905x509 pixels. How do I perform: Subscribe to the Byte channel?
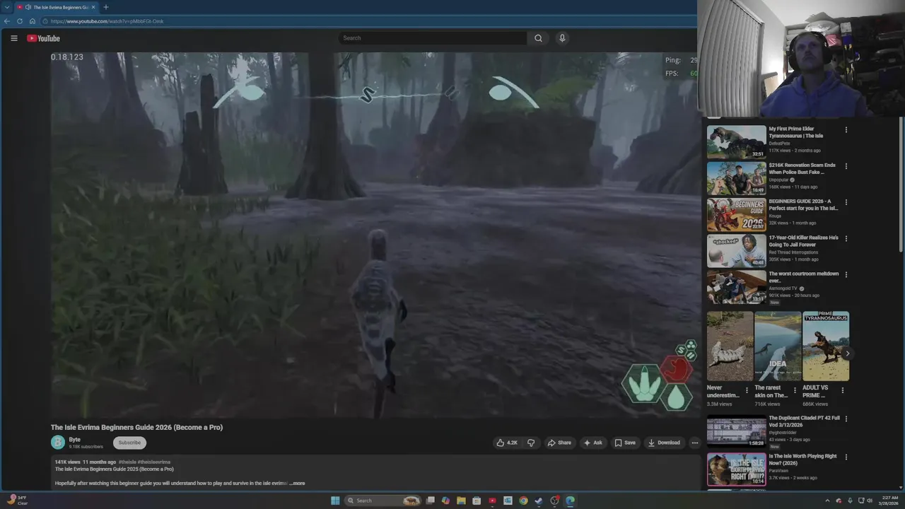click(129, 443)
